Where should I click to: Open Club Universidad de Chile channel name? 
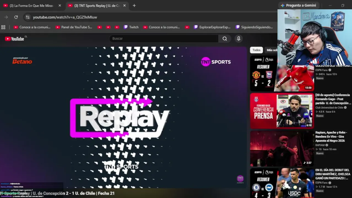[x=329, y=108]
